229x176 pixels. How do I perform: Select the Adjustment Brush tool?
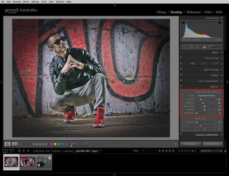click(215, 47)
